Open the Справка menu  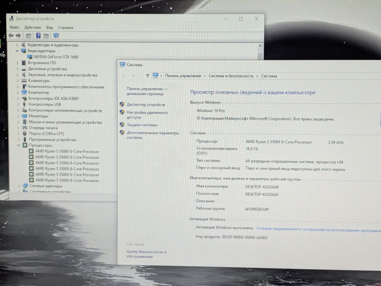pyautogui.click(x=66, y=27)
